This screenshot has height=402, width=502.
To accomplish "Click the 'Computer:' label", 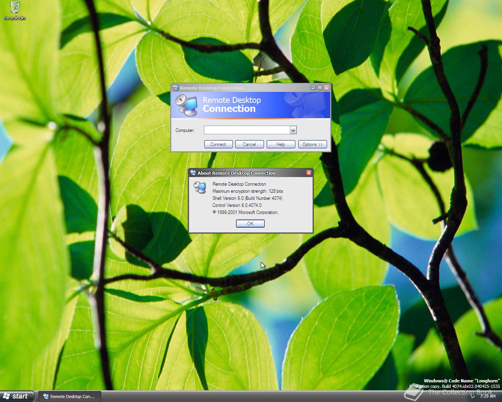I will point(185,130).
